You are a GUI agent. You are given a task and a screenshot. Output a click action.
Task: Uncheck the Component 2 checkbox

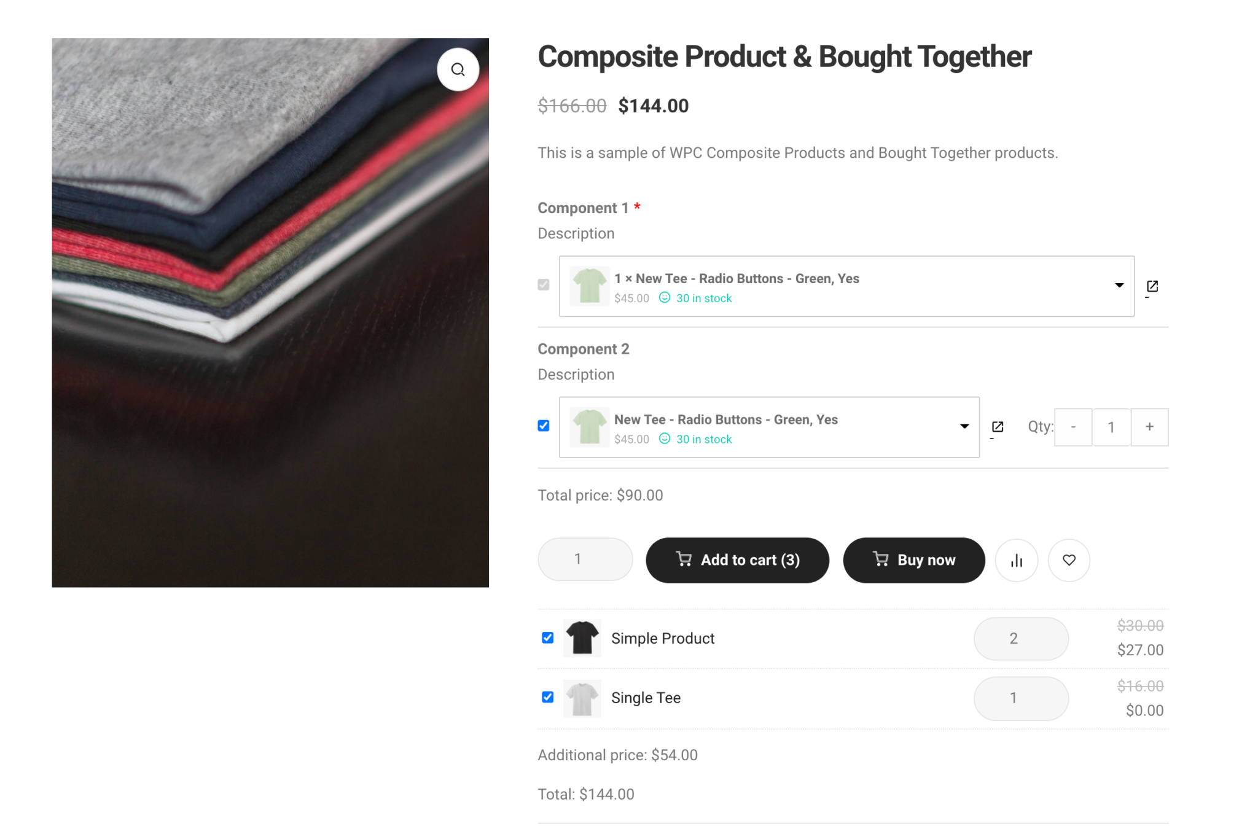[543, 425]
